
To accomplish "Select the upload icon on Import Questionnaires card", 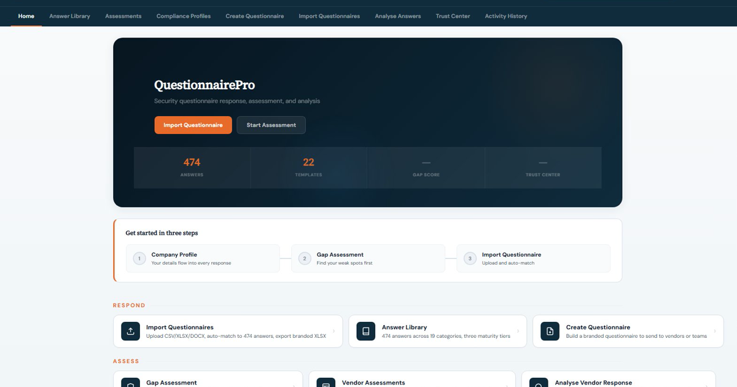I will (130, 331).
